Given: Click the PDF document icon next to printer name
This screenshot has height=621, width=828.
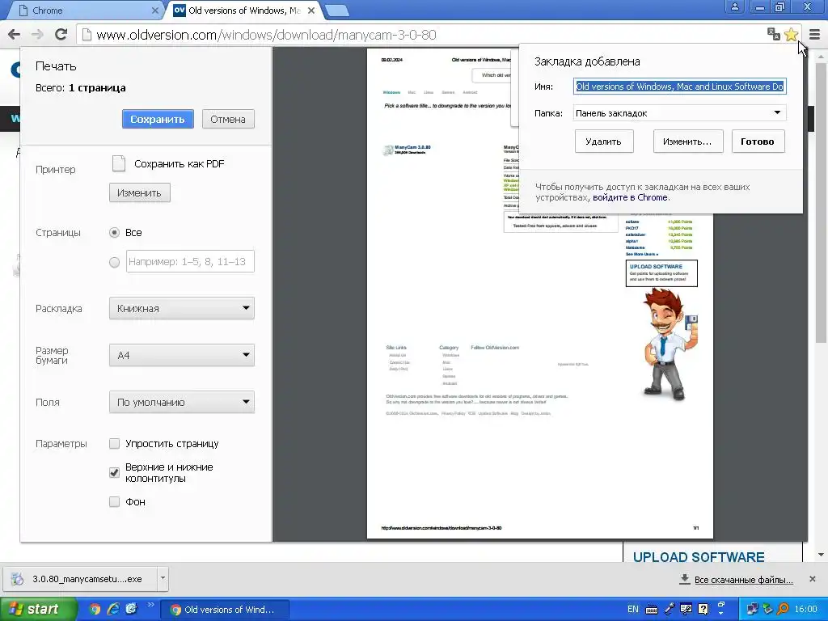Looking at the screenshot, I should pos(119,163).
